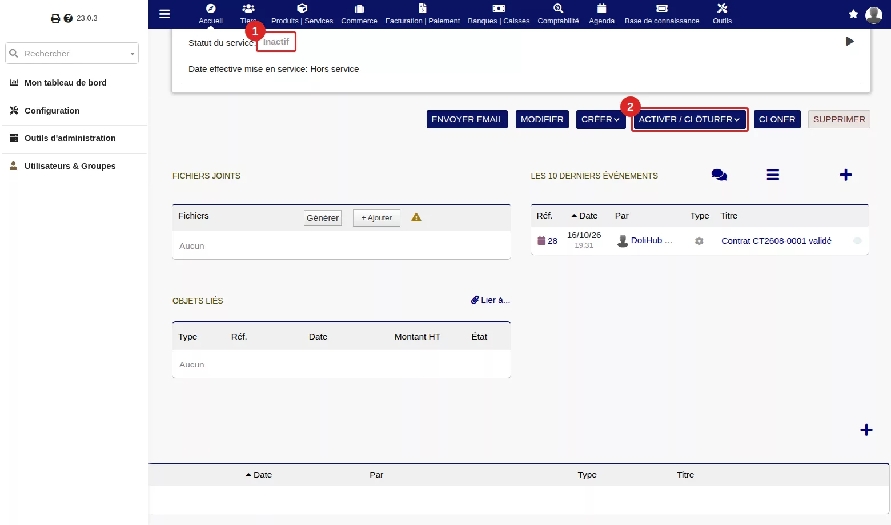
Task: Click the CLONER button
Action: tap(777, 119)
